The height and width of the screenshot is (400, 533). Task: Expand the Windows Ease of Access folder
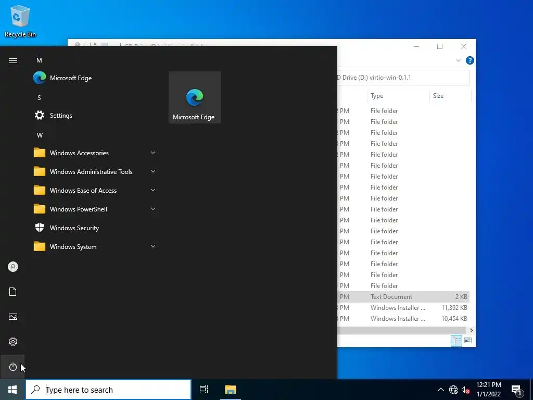(96, 190)
